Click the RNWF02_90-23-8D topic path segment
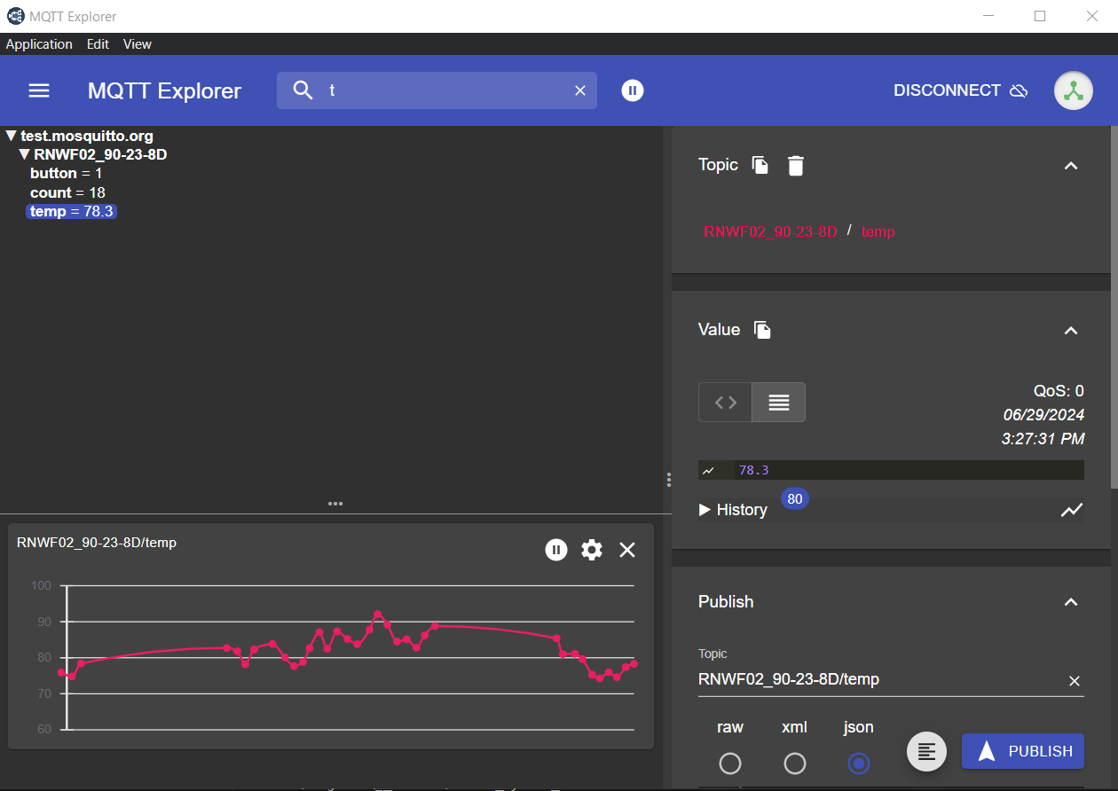 pos(770,231)
